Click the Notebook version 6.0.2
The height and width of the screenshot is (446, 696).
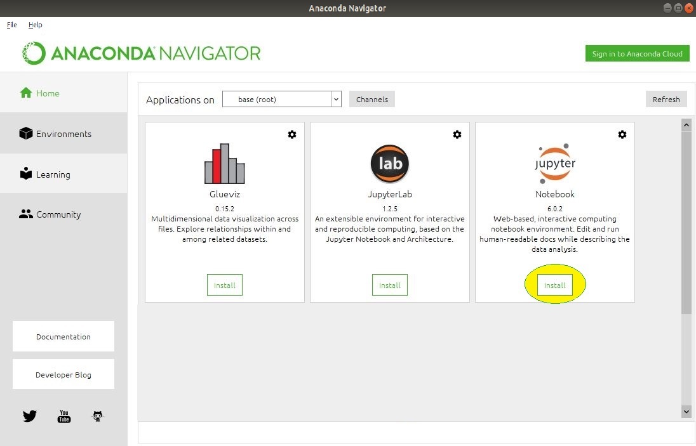pyautogui.click(x=555, y=208)
